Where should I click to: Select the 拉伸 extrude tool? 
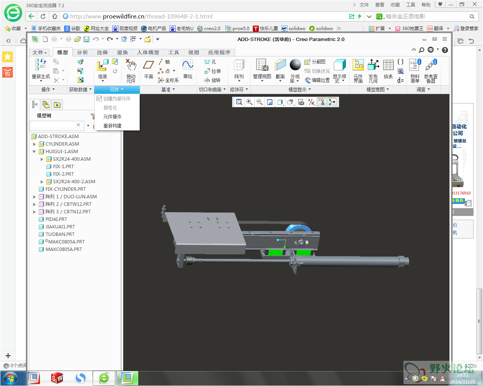pyautogui.click(x=212, y=71)
